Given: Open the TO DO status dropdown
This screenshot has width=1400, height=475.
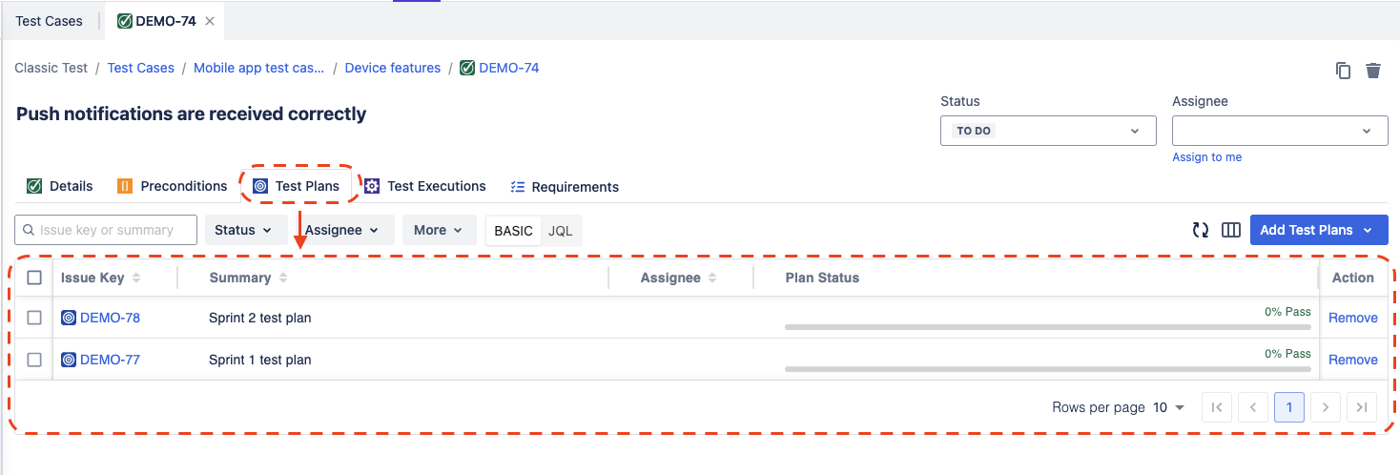Looking at the screenshot, I should 1048,131.
